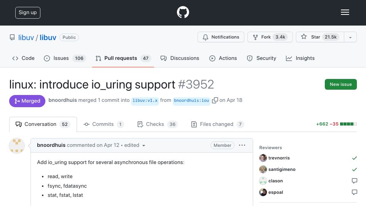
Task: Click the star icon in Star button
Action: click(304, 37)
